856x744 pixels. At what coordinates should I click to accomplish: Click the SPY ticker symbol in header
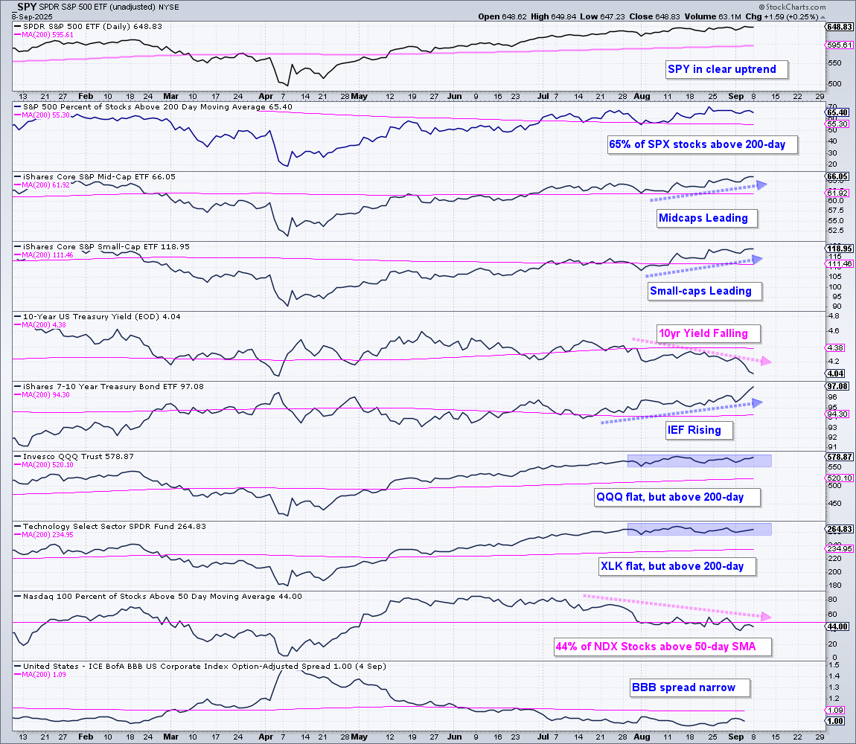click(x=25, y=7)
